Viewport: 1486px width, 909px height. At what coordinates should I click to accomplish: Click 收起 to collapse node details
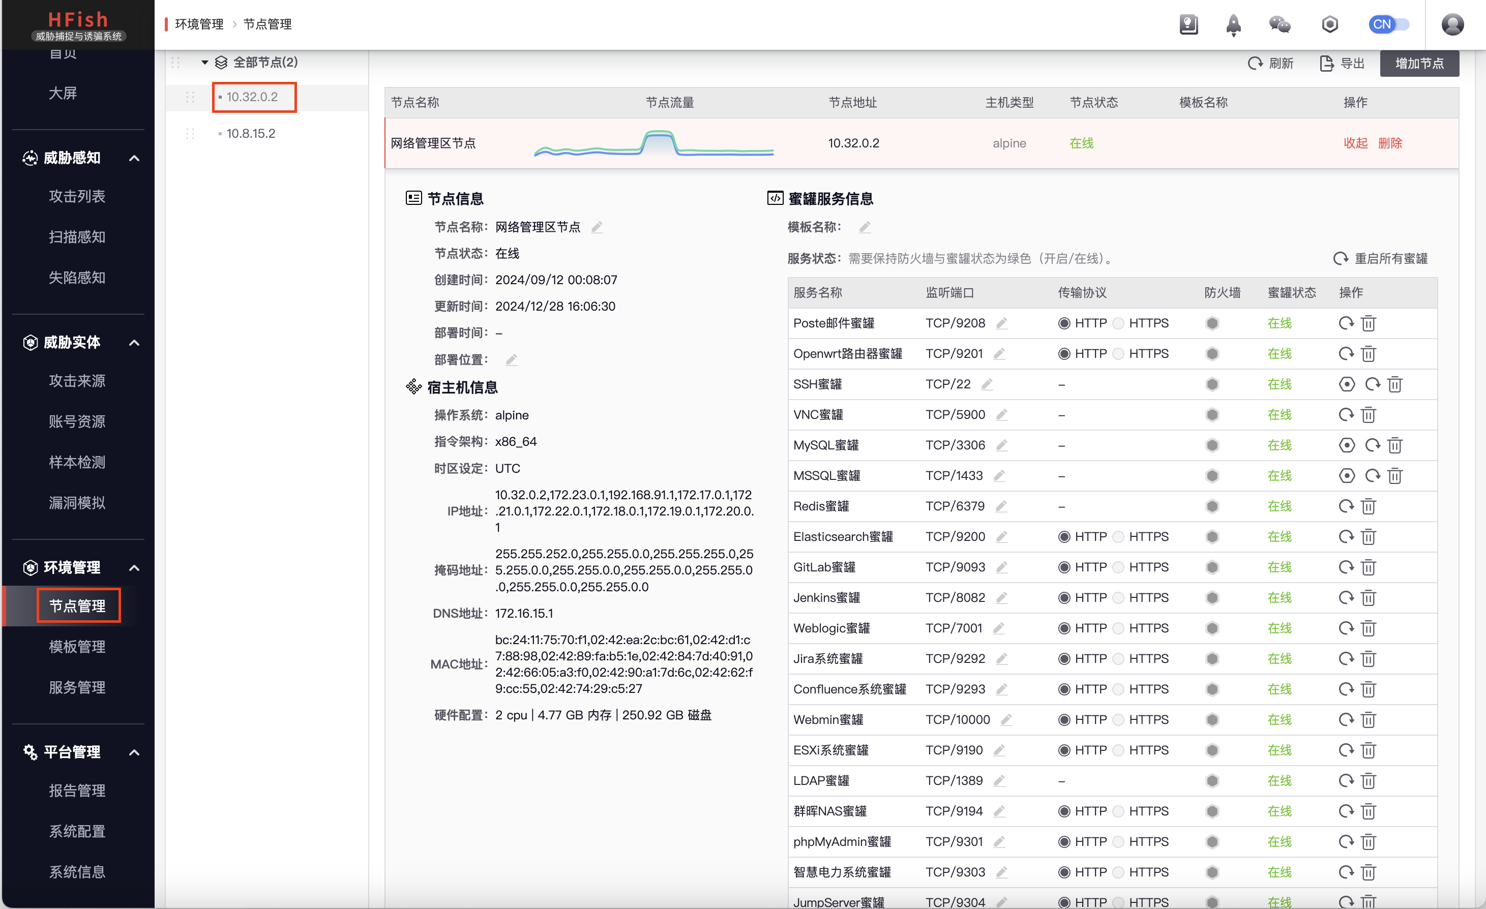pos(1355,143)
